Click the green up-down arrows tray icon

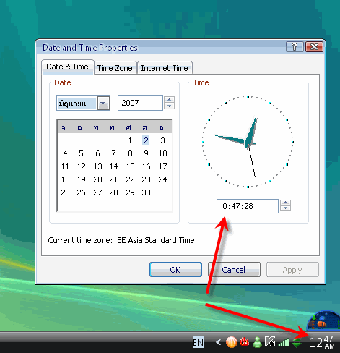297,343
